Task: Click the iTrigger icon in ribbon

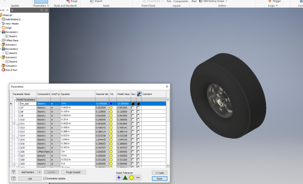Action: click(270, 1)
